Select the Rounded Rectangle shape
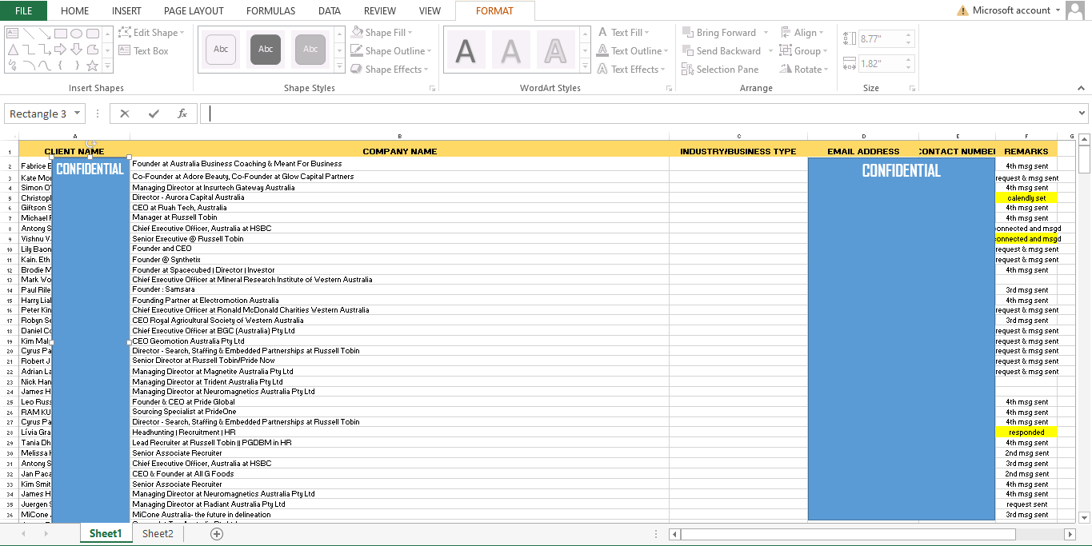 [x=93, y=34]
